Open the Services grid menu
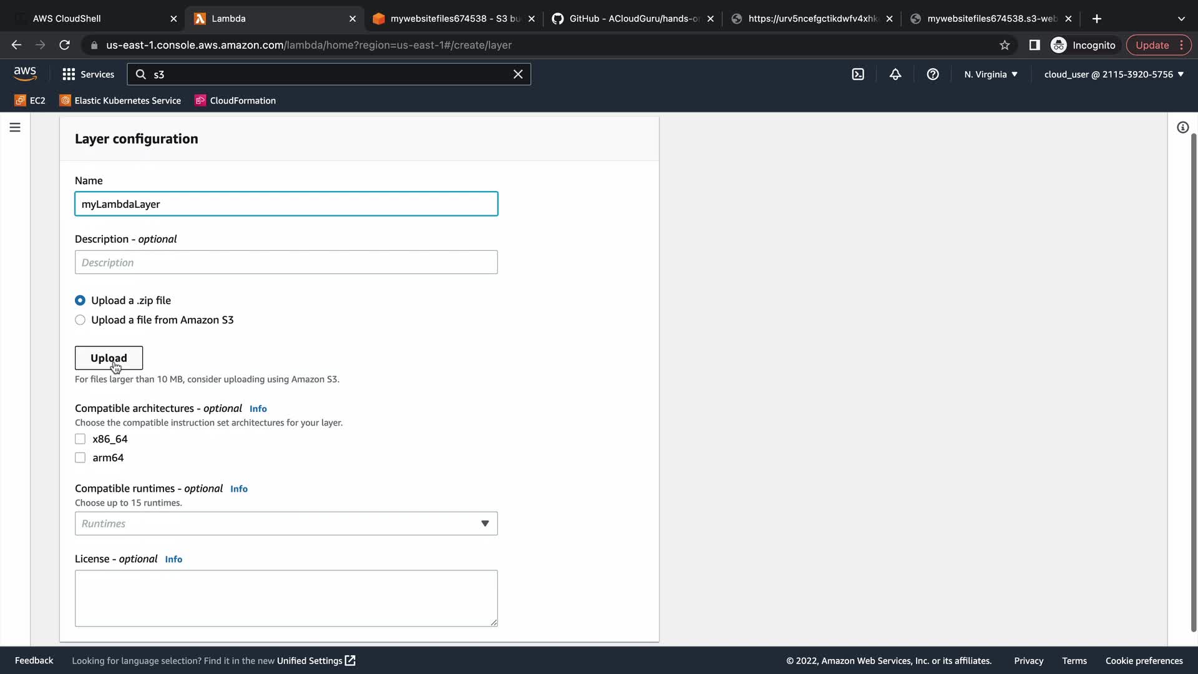Image resolution: width=1198 pixels, height=674 pixels. click(x=88, y=74)
